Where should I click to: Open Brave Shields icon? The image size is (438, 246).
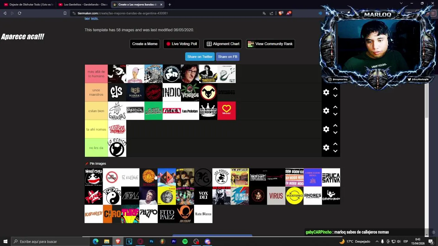[x=281, y=13]
